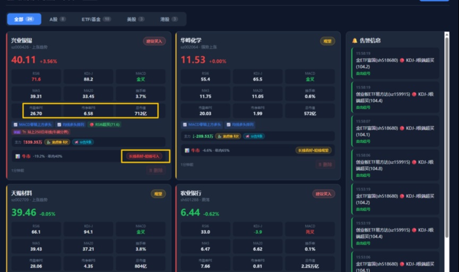Screen dimensions: 459x272
Task: Show the 美股 tab
Action: pos(135,19)
